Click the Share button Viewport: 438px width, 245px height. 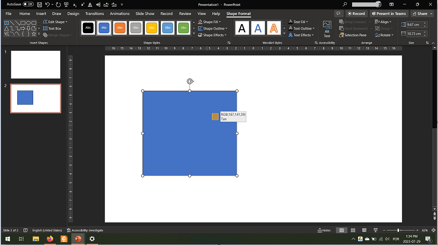[x=423, y=14]
